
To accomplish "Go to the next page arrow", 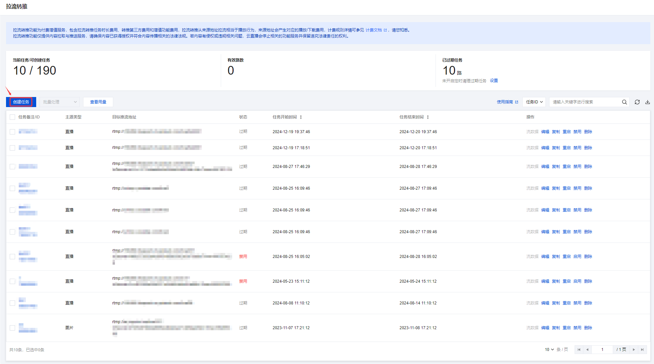I will (x=634, y=350).
